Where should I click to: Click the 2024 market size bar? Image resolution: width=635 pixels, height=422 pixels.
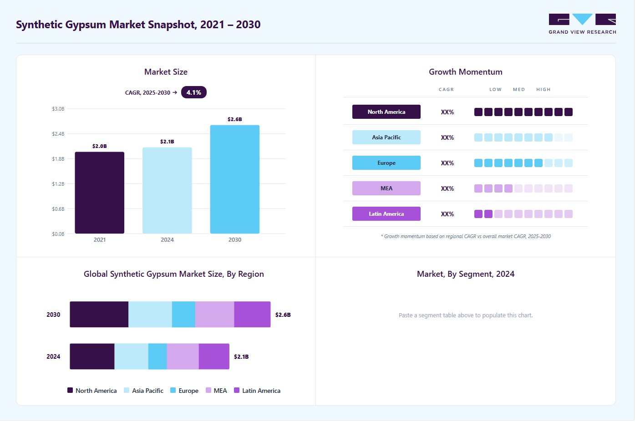click(x=167, y=190)
